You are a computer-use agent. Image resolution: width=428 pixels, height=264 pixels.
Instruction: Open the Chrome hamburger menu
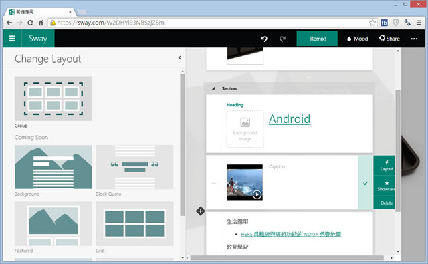419,23
